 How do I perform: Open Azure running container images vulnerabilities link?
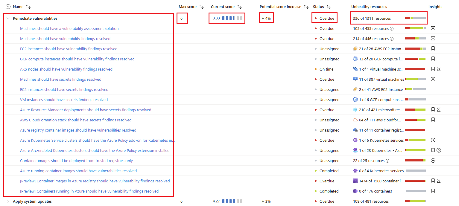(x=78, y=171)
